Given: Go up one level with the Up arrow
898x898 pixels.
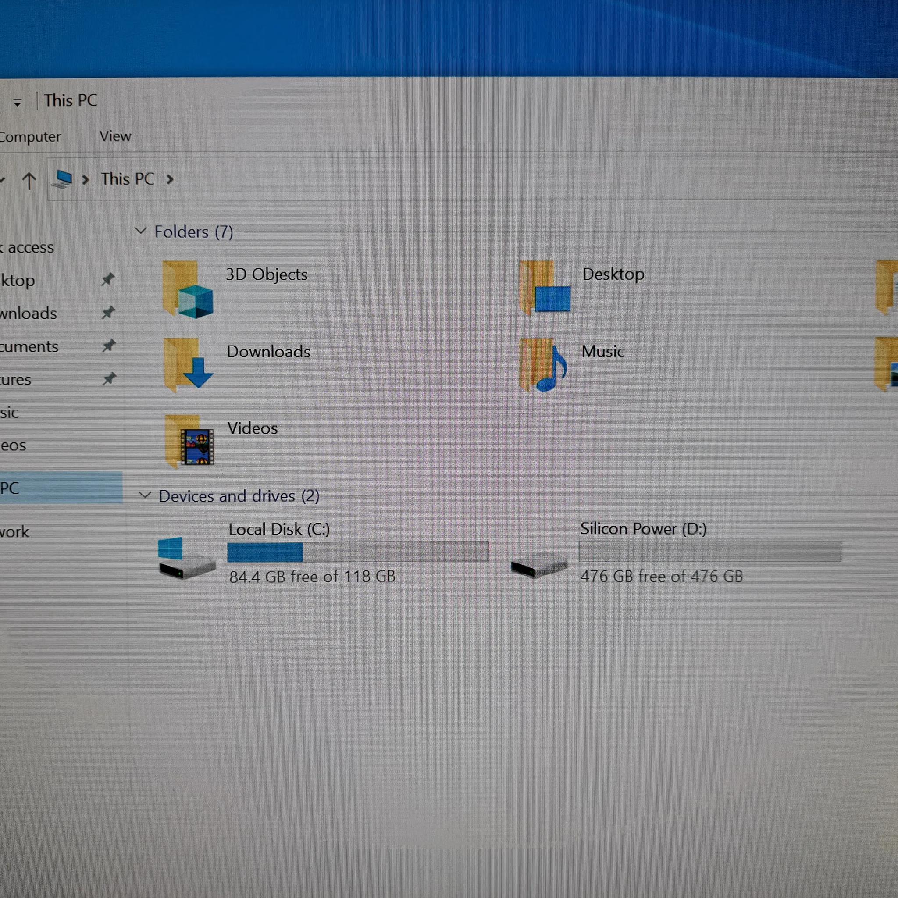Looking at the screenshot, I should (x=29, y=181).
